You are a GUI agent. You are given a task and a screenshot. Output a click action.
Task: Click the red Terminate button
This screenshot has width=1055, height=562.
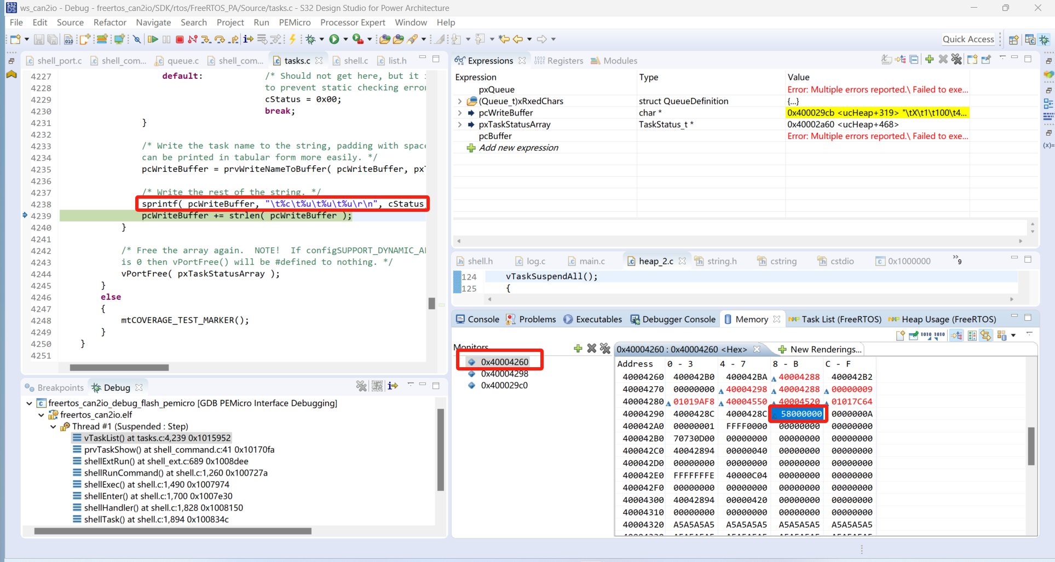[x=179, y=39]
